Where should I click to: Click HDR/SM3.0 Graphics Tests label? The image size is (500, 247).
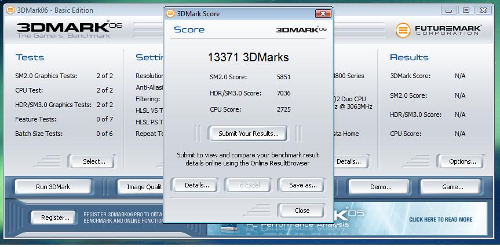coord(53,105)
